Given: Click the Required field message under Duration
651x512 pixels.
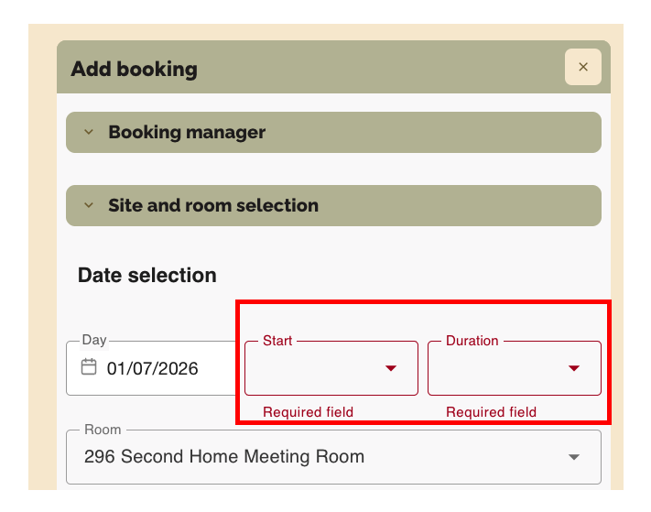Looking at the screenshot, I should coord(491,412).
